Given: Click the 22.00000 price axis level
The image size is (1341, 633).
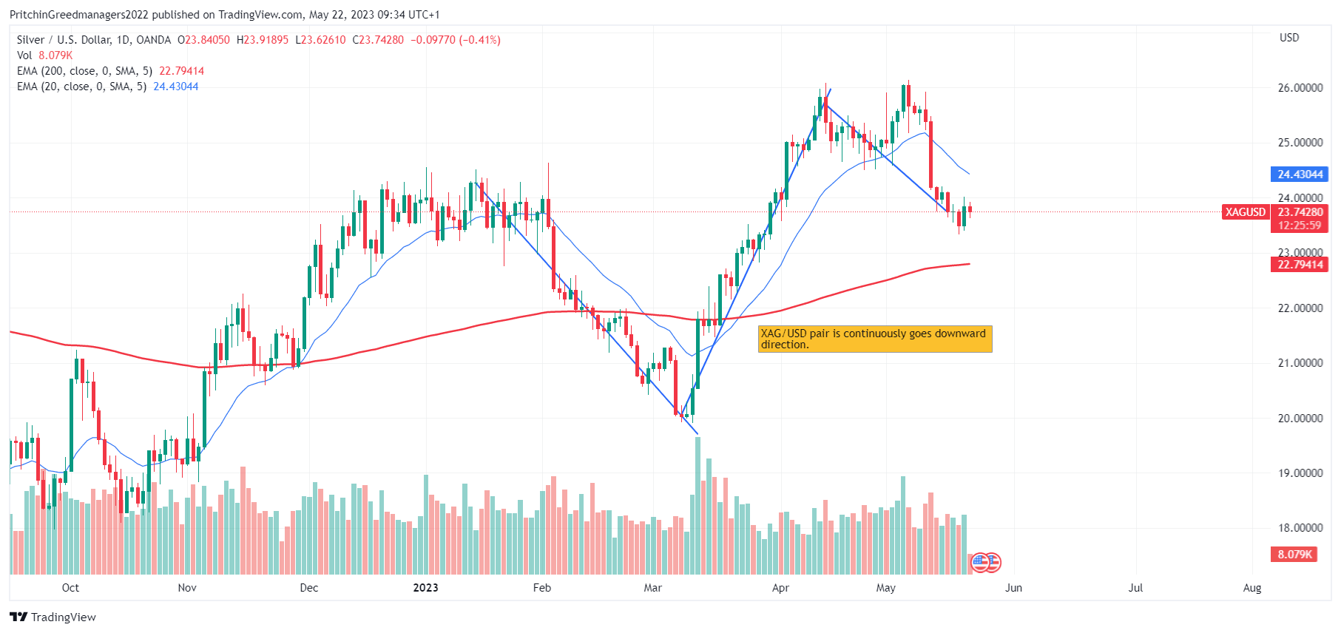Looking at the screenshot, I should [1300, 308].
